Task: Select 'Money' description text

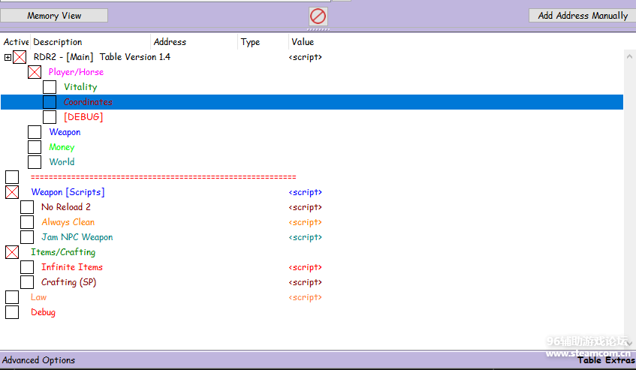Action: tap(62, 147)
